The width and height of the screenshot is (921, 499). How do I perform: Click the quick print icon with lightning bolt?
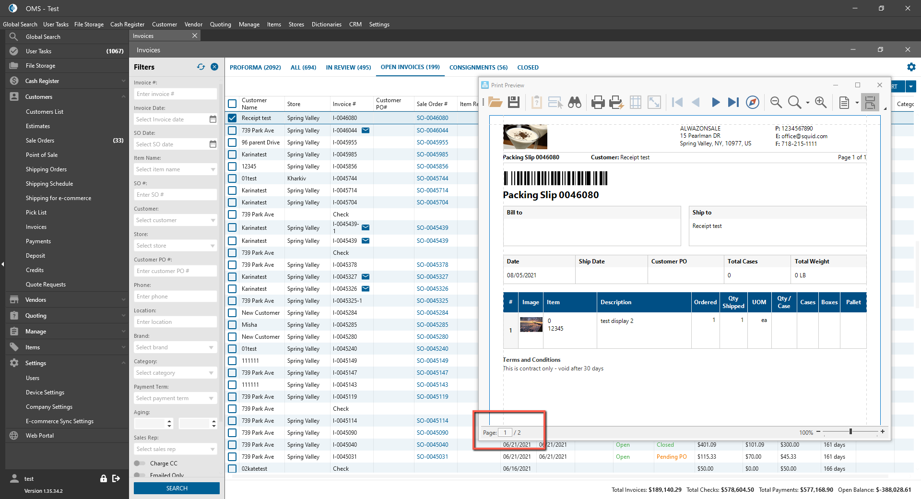tap(616, 102)
